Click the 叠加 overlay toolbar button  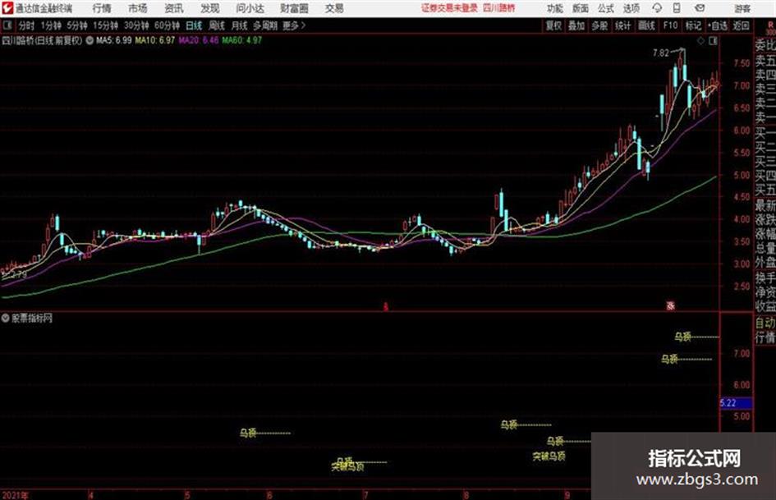coord(576,25)
